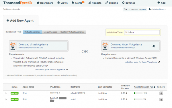Remove the IPv4 agent with trash icon
The image size is (172, 108).
point(161,93)
